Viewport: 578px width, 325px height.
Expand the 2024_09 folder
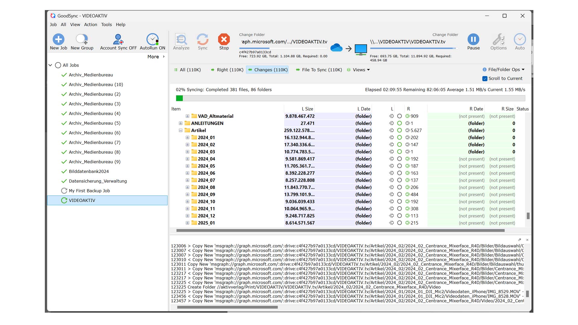[x=188, y=195]
